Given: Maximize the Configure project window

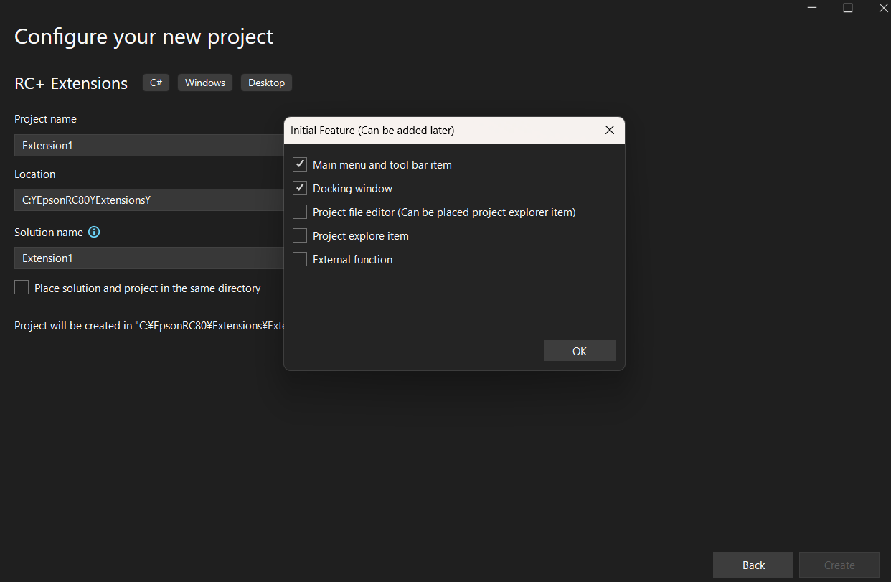Looking at the screenshot, I should coord(847,8).
